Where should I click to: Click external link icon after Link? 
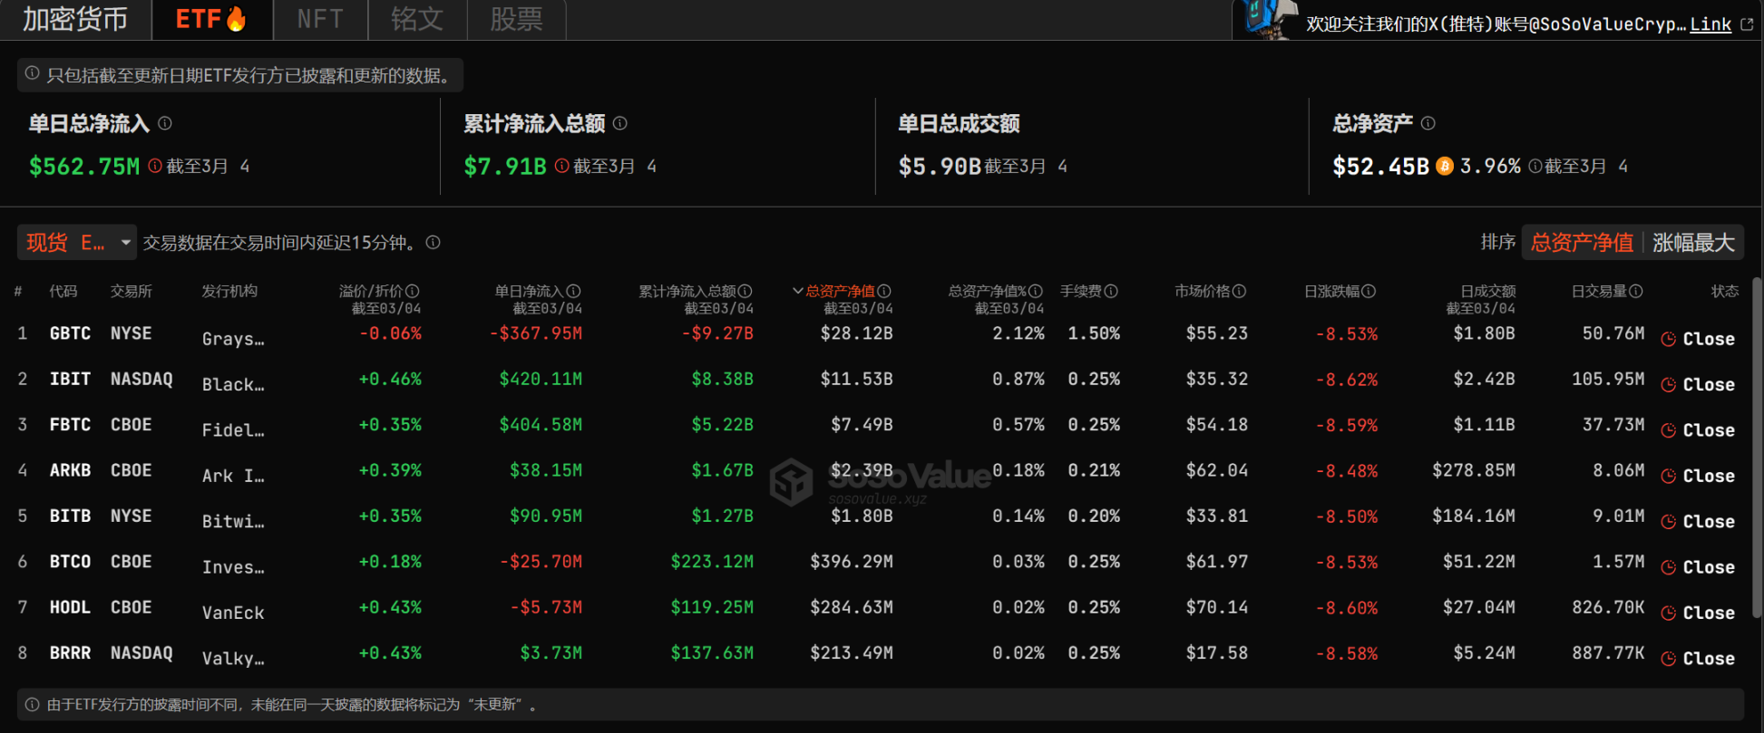1747,24
